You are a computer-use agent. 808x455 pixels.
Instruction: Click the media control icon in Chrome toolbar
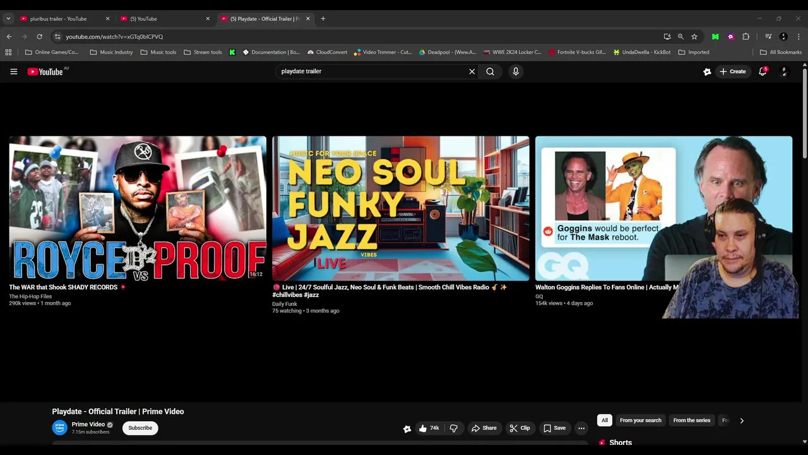768,37
